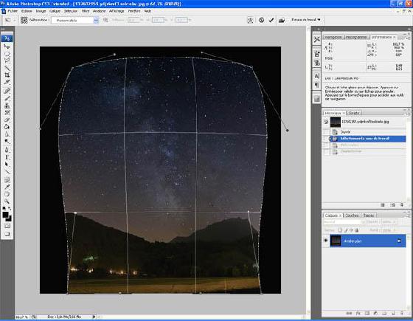Image resolution: width=413 pixels, height=321 pixels.
Task: Select the Zoom magnifier tool
Action: click(7, 201)
